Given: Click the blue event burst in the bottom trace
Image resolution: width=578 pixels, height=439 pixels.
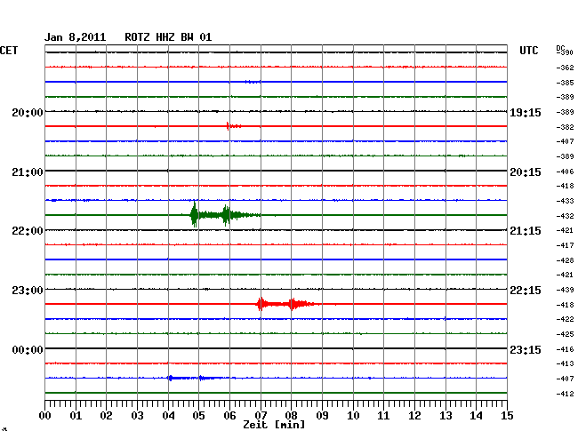Looking at the screenshot, I should [x=197, y=378].
